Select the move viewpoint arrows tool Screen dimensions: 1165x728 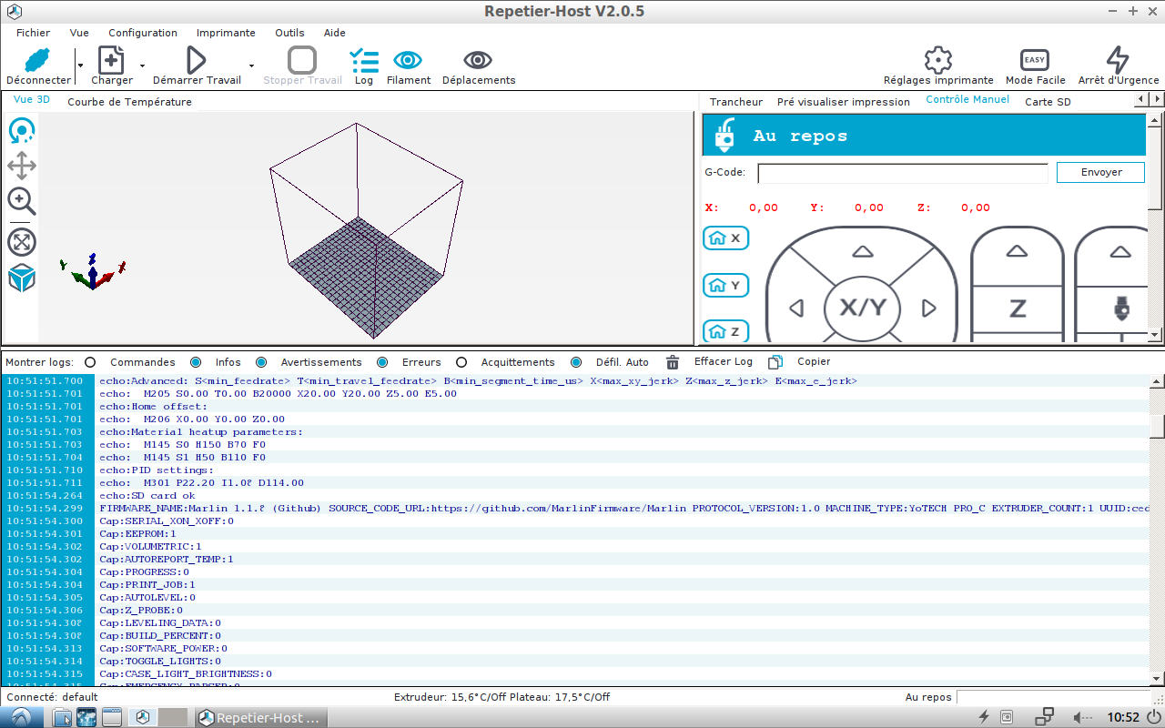click(22, 166)
